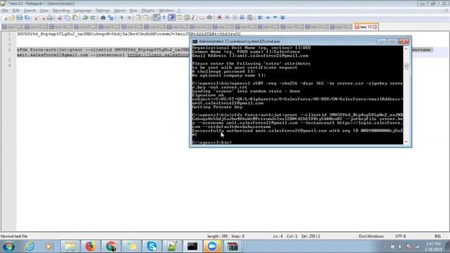This screenshot has width=450, height=253.
Task: Open Find with the binoculars icon
Action: pyautogui.click(x=103, y=18)
